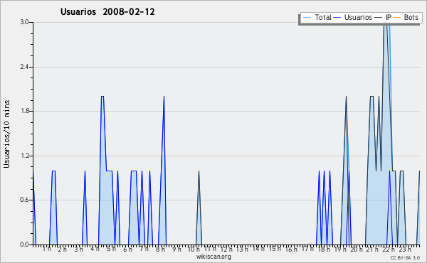The image size is (427, 263).
Task: Click the '13 h' x-axis label
Action: pyautogui.click(x=242, y=249)
